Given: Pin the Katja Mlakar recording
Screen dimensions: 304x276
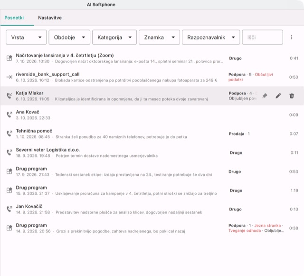Looking at the screenshot, I should click(x=265, y=96).
